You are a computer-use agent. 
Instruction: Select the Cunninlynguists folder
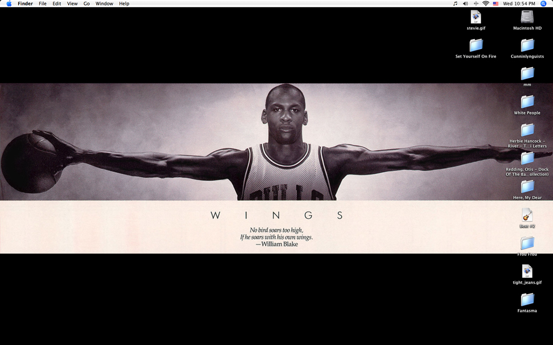pyautogui.click(x=527, y=45)
